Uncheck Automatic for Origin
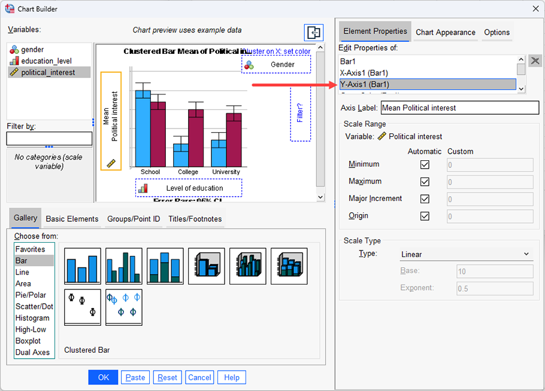This screenshot has width=545, height=391. point(425,216)
